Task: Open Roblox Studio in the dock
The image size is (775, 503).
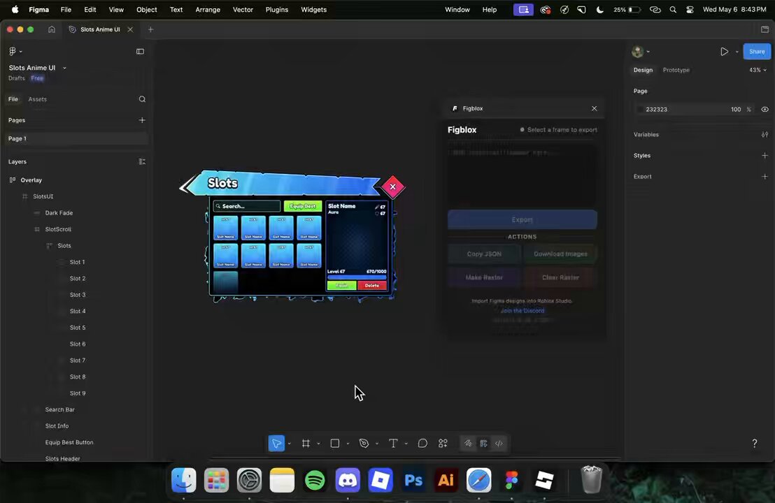Action: 544,480
